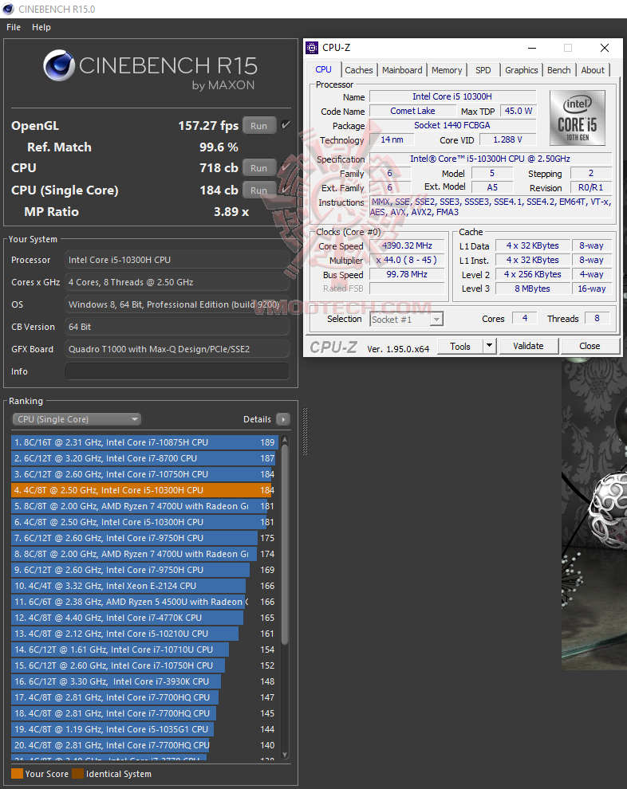Click the Multiplier x 44.0 value

[407, 260]
